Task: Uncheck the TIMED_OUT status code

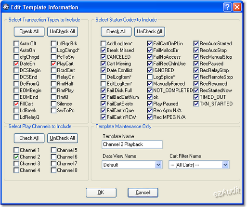Action: coord(196,97)
